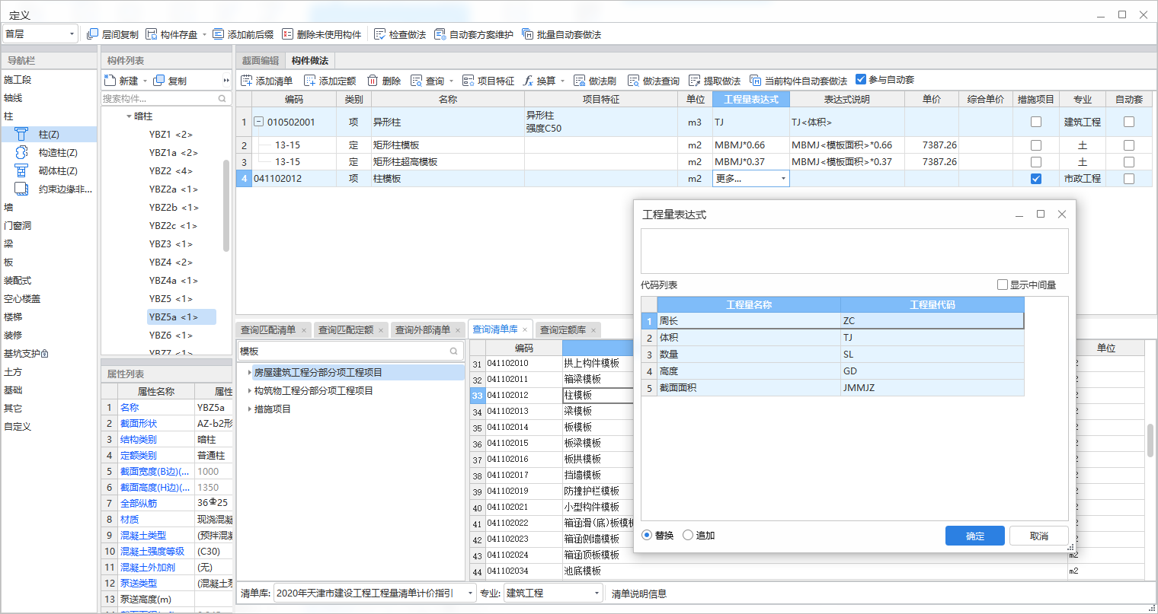This screenshot has height=614, width=1158.
Task: Click the 取消 button in the dialog
Action: click(x=1039, y=536)
